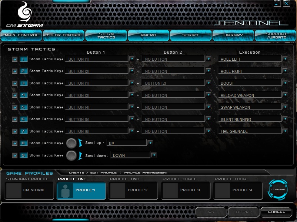This screenshot has width=297, height=222.
Task: Go to the Script tab
Action: pyautogui.click(x=191, y=36)
